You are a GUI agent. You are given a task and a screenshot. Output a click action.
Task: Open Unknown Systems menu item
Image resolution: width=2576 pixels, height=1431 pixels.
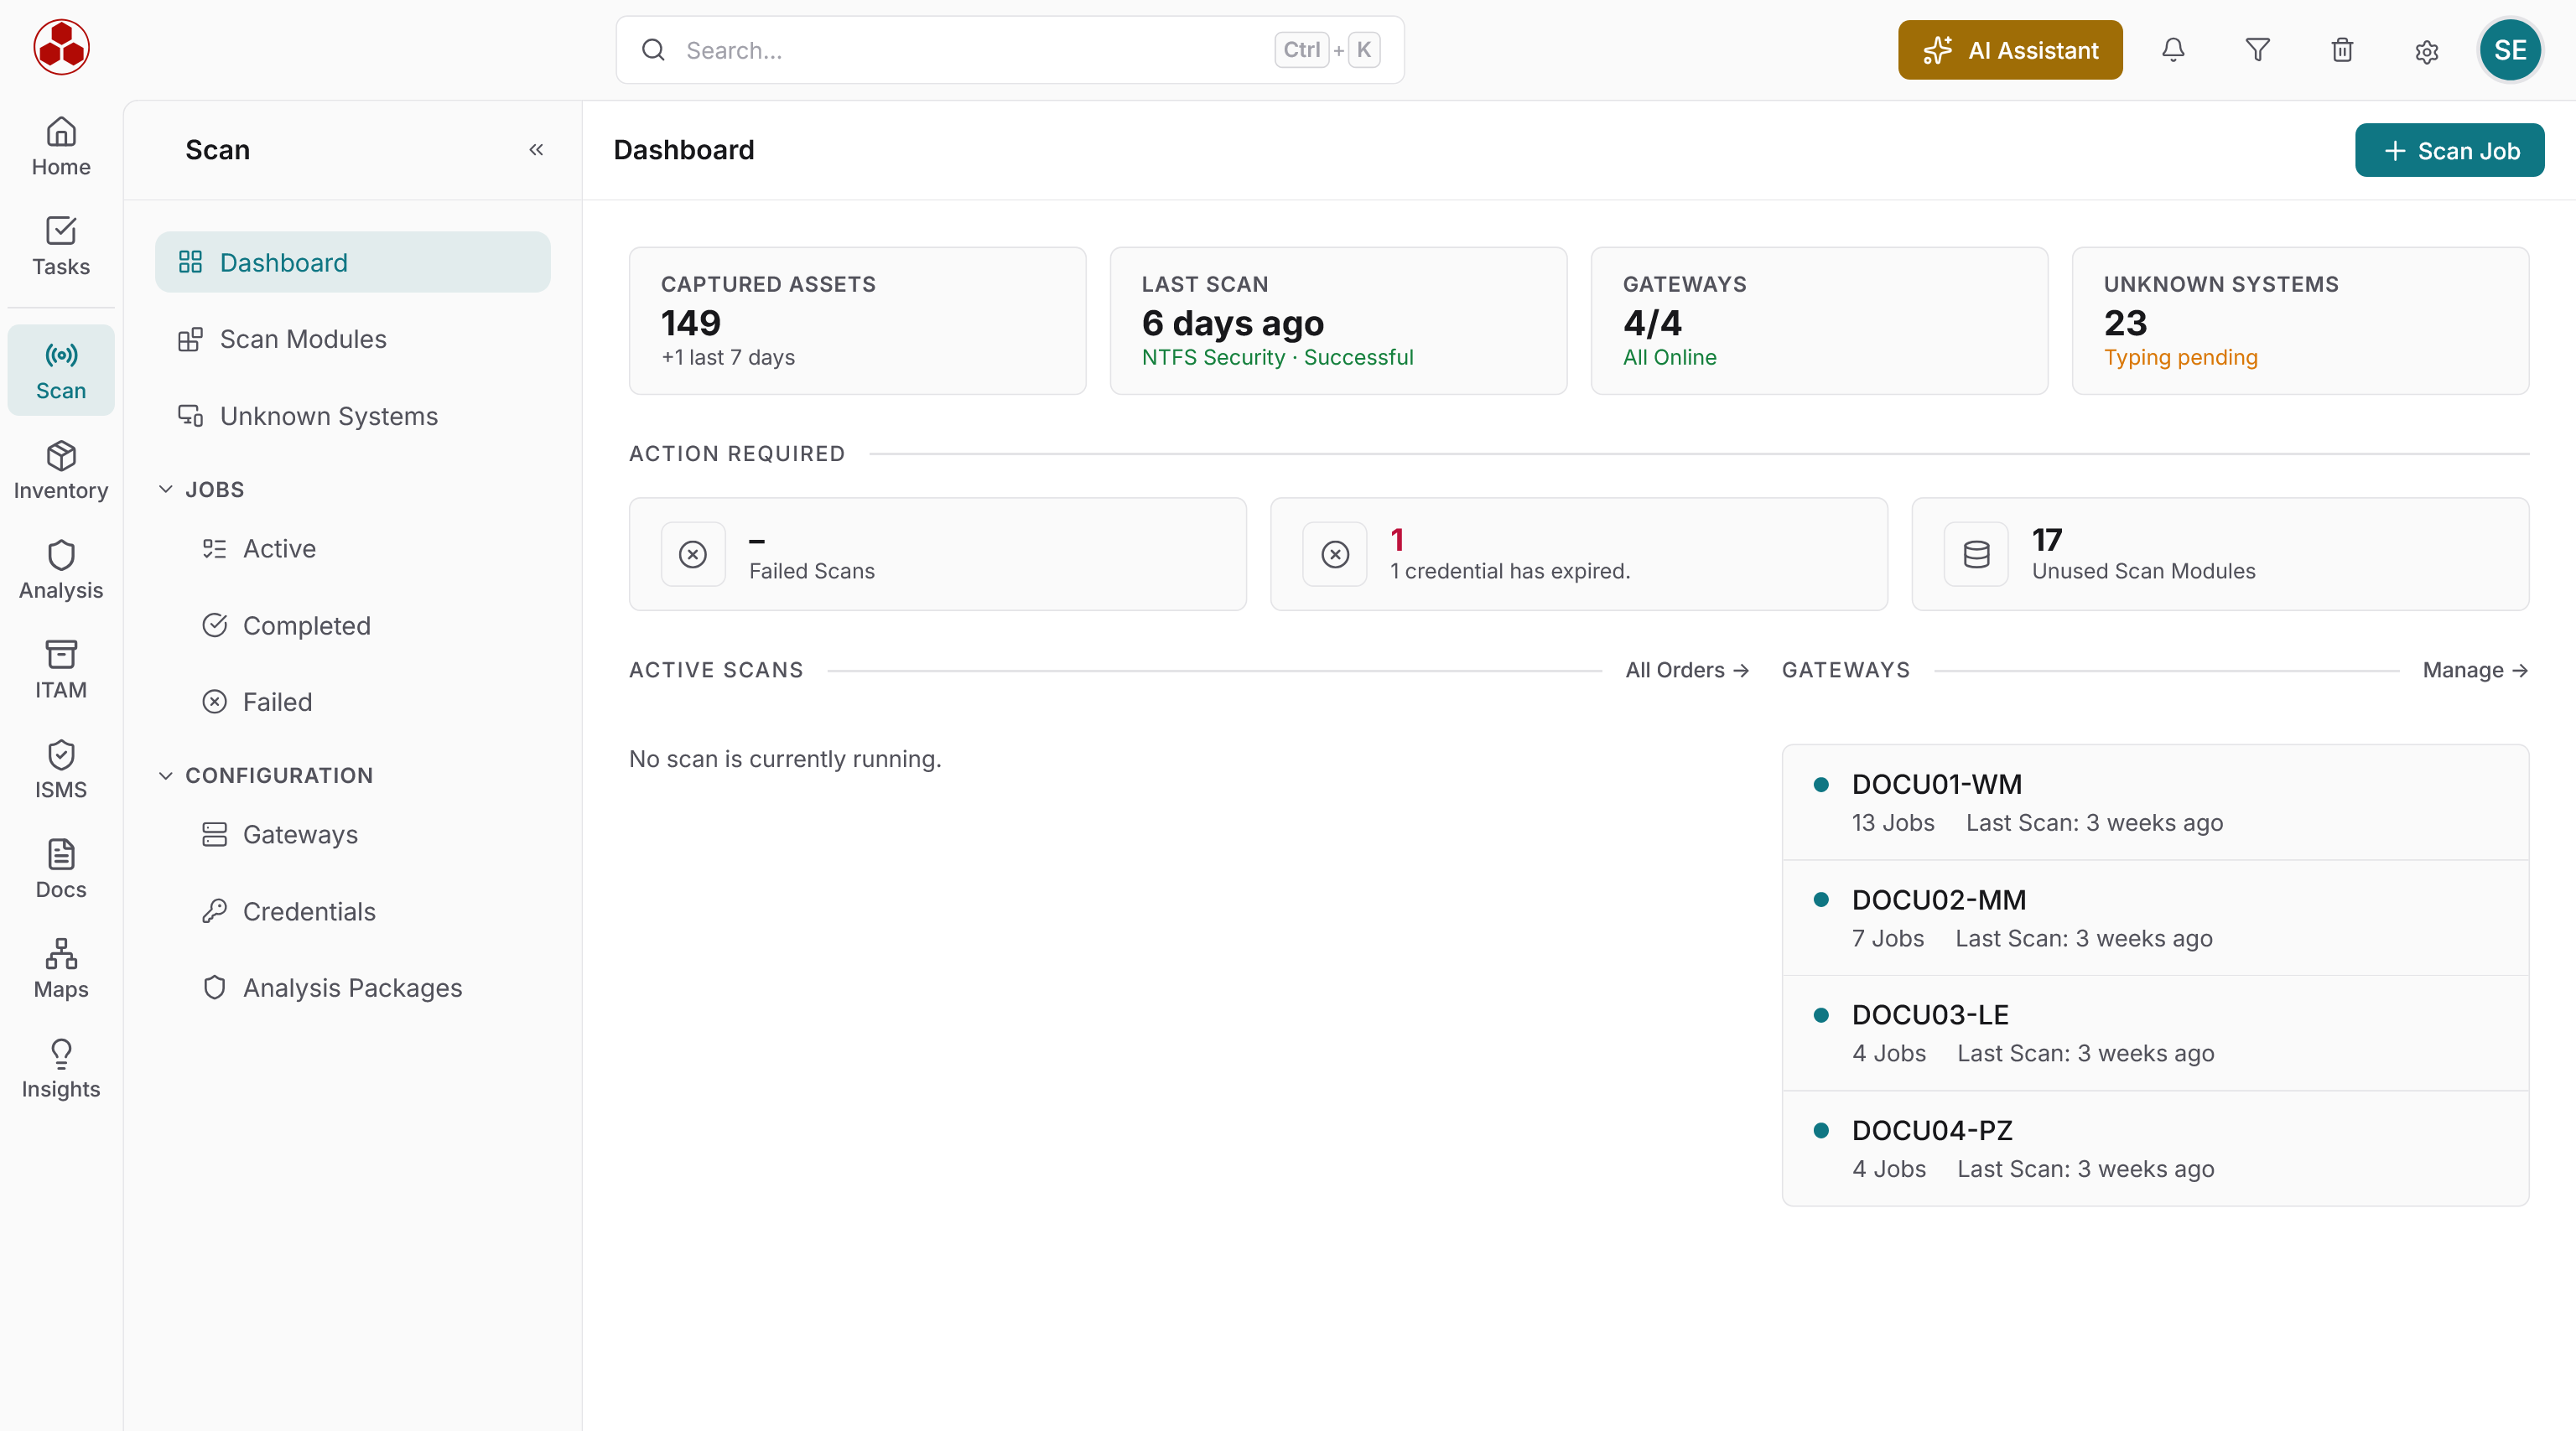[x=352, y=416]
